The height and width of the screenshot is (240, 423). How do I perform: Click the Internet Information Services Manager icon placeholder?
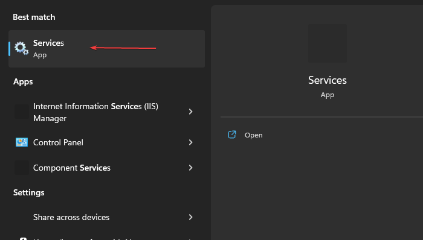pyautogui.click(x=22, y=112)
